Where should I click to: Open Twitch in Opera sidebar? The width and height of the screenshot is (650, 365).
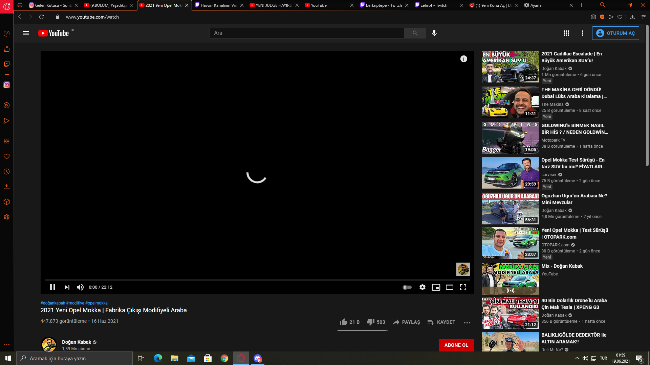point(7,64)
